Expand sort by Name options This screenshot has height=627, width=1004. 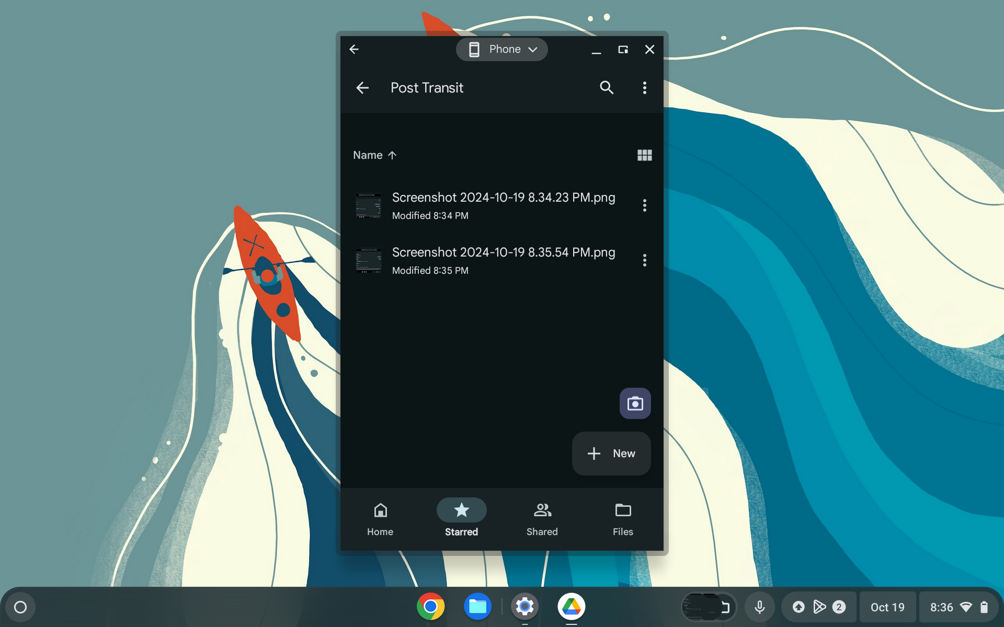[x=374, y=155]
